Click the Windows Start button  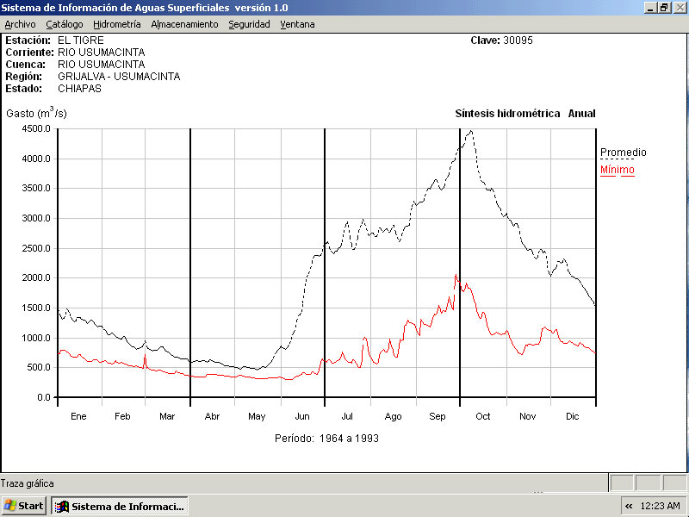click(24, 506)
